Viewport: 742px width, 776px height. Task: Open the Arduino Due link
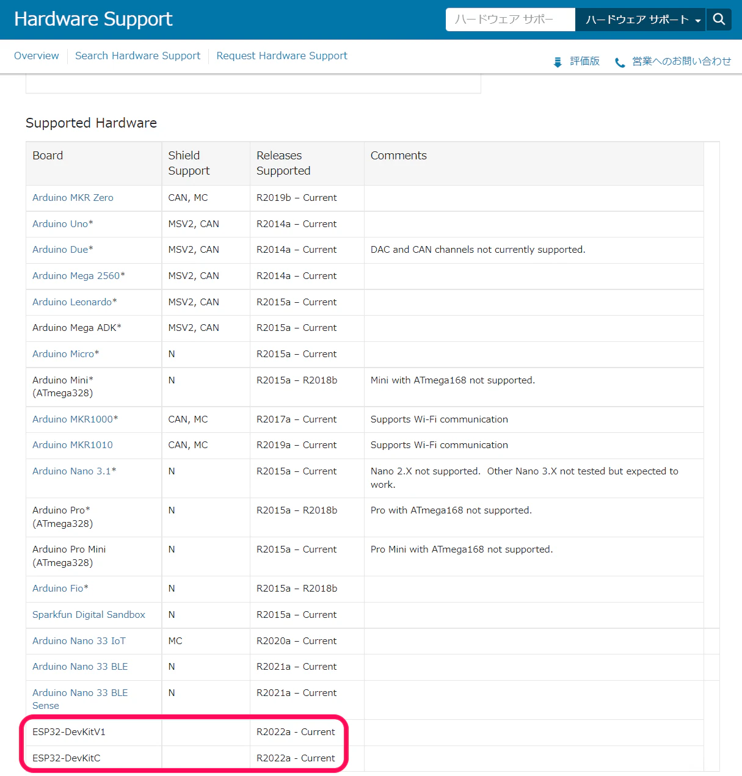60,250
